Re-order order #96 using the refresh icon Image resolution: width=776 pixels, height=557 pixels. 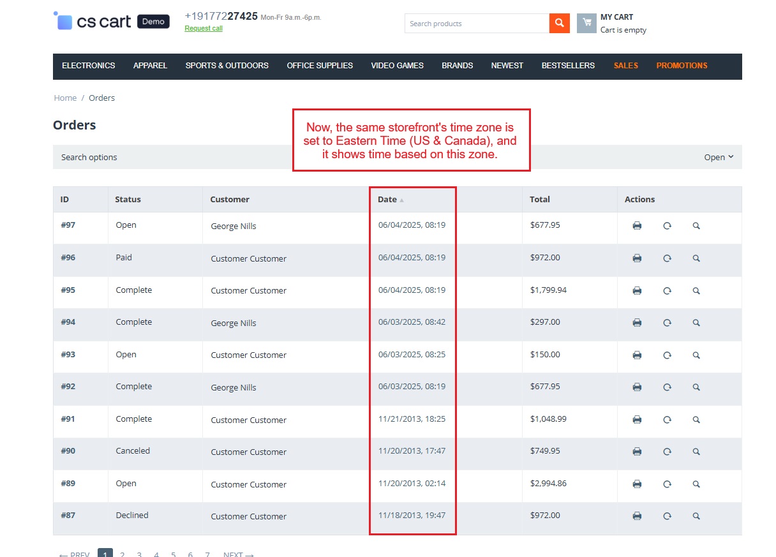coord(667,258)
